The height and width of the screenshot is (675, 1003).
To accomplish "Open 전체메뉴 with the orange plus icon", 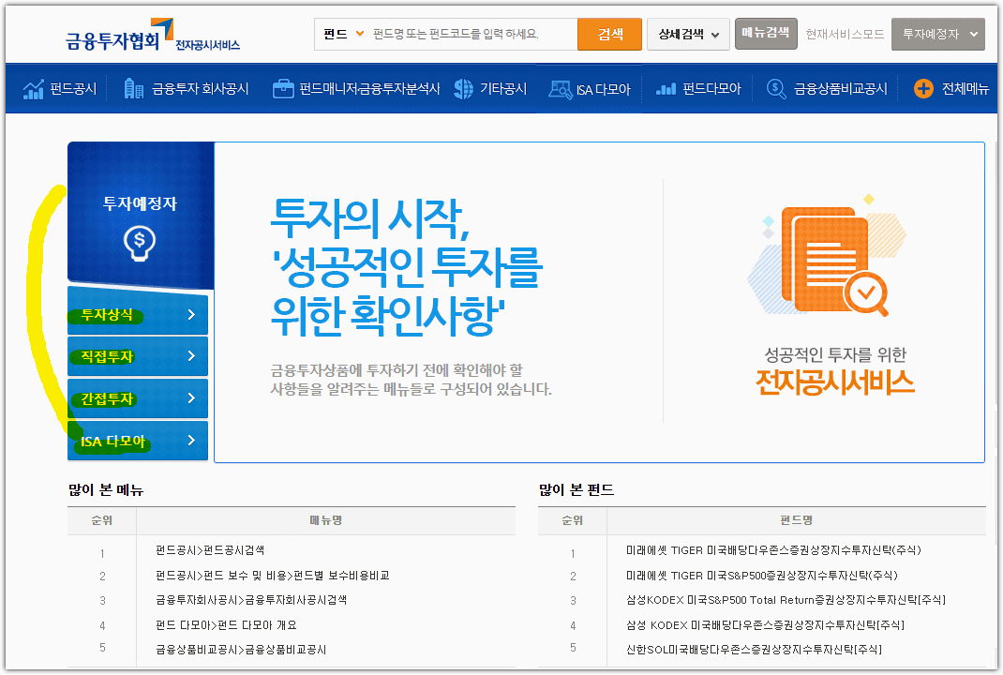I will click(x=923, y=88).
